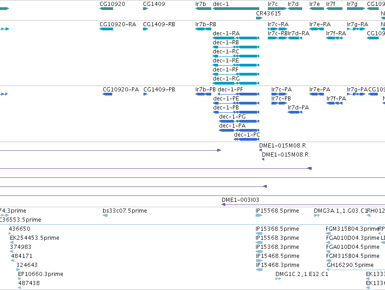Click the CG10920-RA transcript
Screen dimensions: 385x290
click(106, 29)
